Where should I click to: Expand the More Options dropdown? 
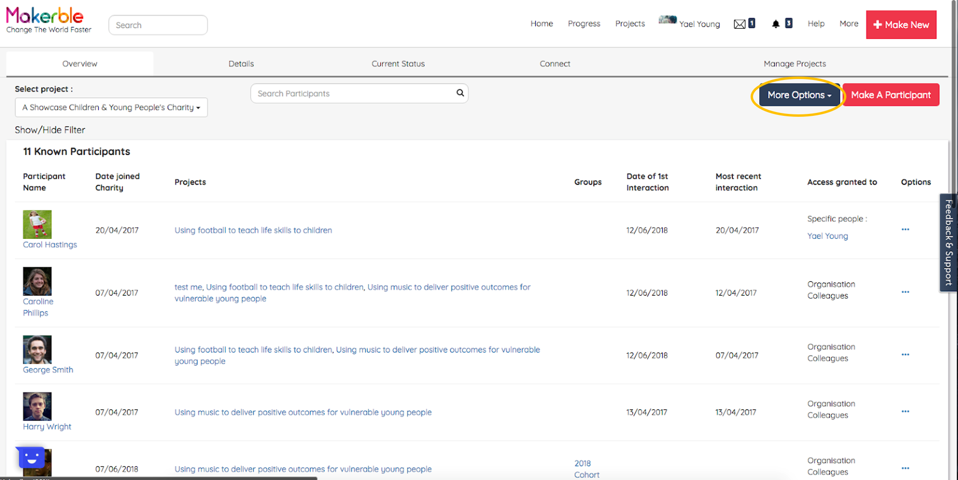pyautogui.click(x=799, y=95)
